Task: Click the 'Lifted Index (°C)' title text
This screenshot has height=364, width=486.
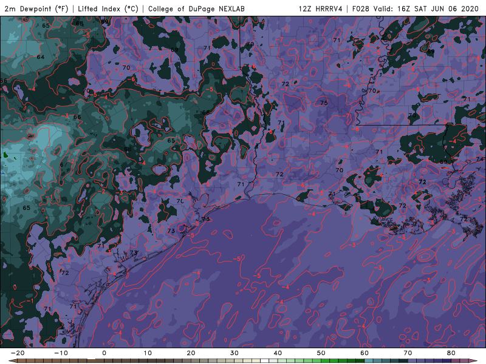Action: (108, 8)
